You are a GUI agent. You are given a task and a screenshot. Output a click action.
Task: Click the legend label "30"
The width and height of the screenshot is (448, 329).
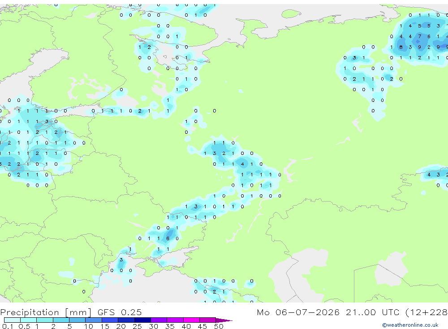tap(153, 326)
